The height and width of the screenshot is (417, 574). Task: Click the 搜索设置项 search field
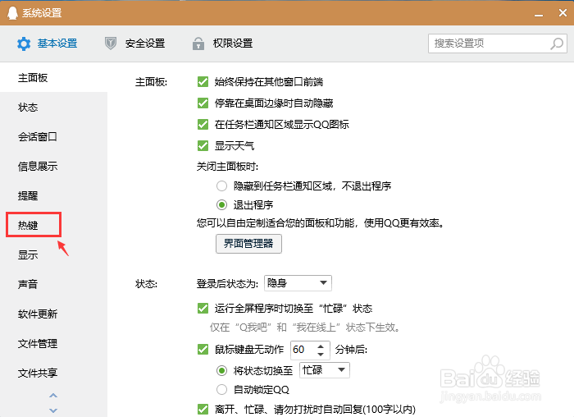[x=498, y=44]
